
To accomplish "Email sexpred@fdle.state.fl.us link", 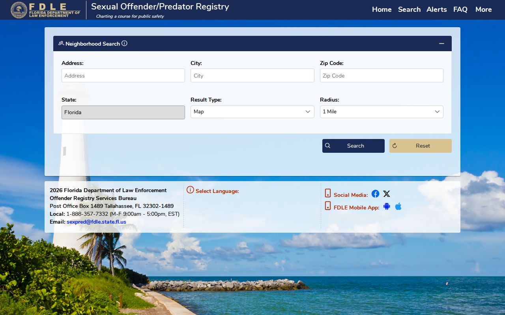I will click(x=96, y=222).
